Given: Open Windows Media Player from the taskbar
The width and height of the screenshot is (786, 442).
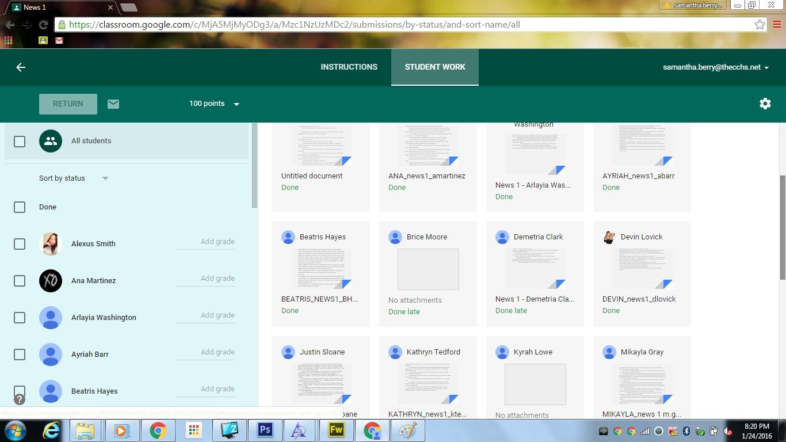Looking at the screenshot, I should point(121,430).
